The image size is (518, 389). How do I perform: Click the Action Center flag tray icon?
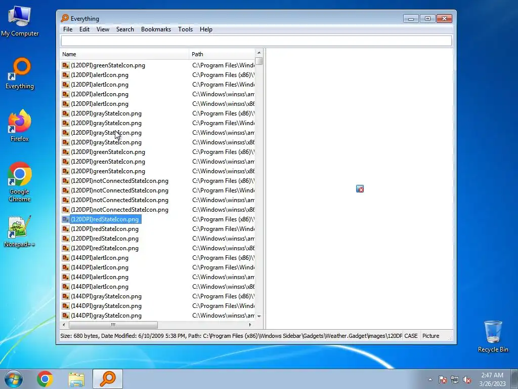point(443,379)
